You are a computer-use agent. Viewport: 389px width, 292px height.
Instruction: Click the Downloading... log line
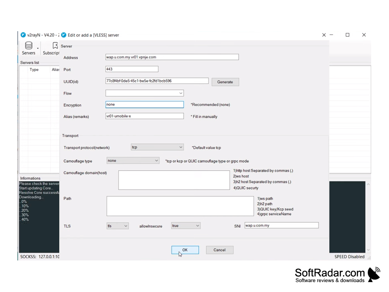[x=31, y=197]
